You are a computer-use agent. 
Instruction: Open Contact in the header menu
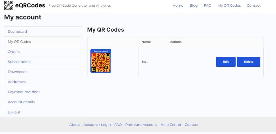254,6
